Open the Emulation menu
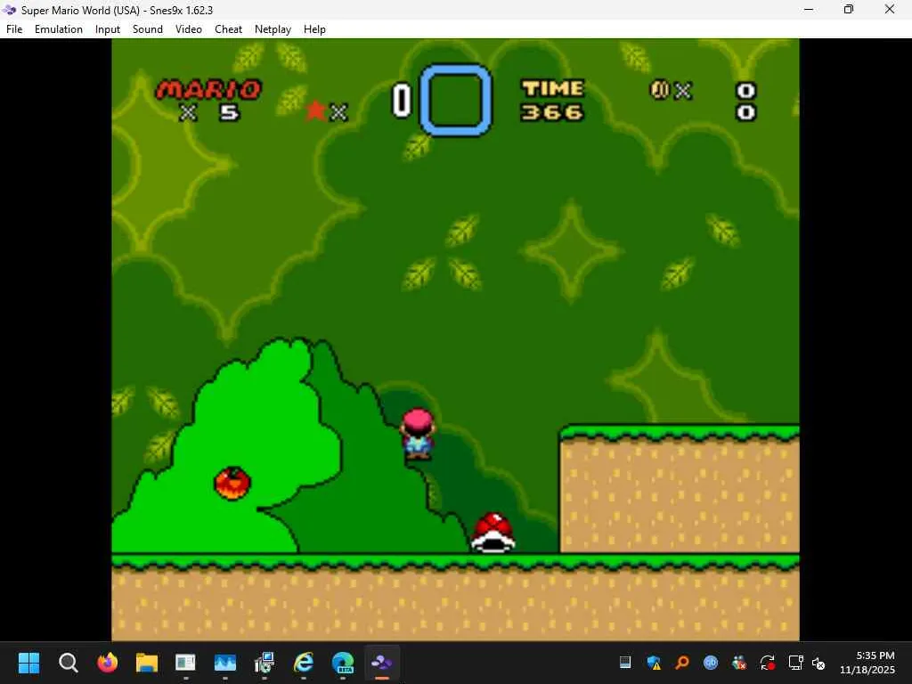 coord(59,29)
